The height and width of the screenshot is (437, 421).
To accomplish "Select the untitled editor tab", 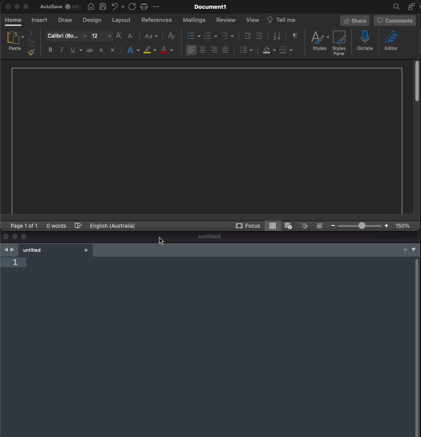I will click(48, 250).
